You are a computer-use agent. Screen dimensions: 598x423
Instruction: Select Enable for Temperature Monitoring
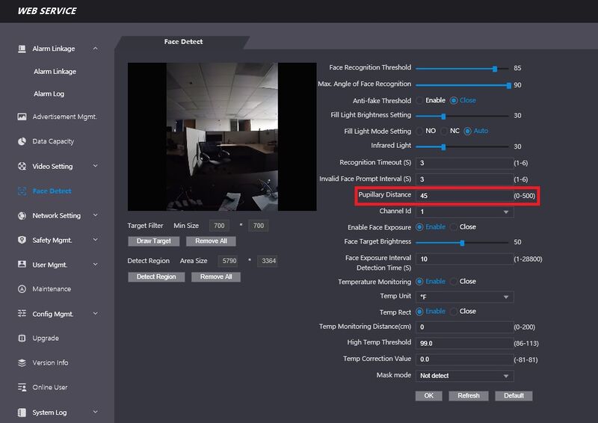419,282
